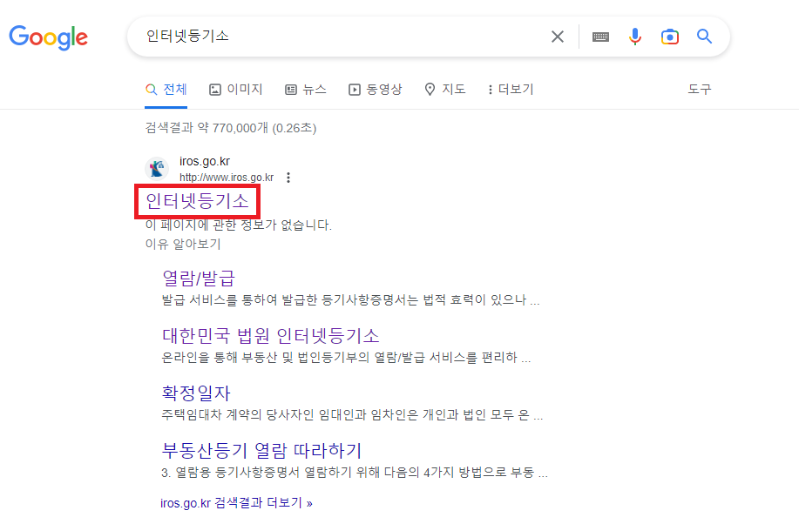
Task: Click the Google logo
Action: tap(49, 37)
